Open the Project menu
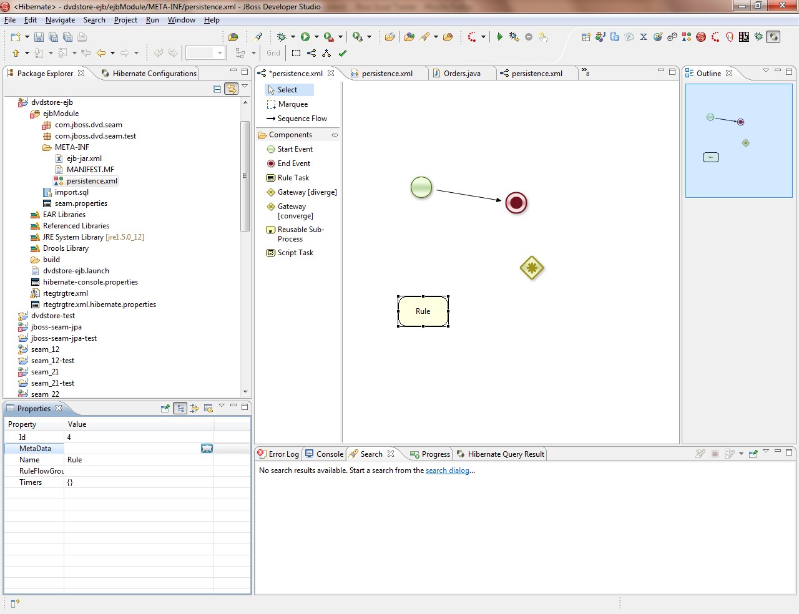The height and width of the screenshot is (614, 799). 125,20
